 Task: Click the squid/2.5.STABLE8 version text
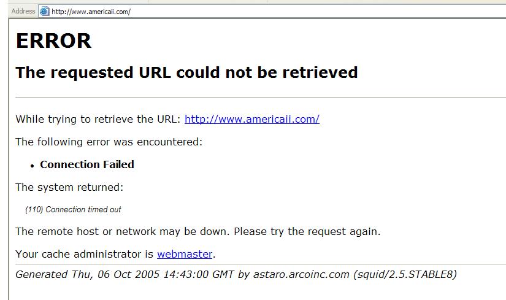pos(405,274)
